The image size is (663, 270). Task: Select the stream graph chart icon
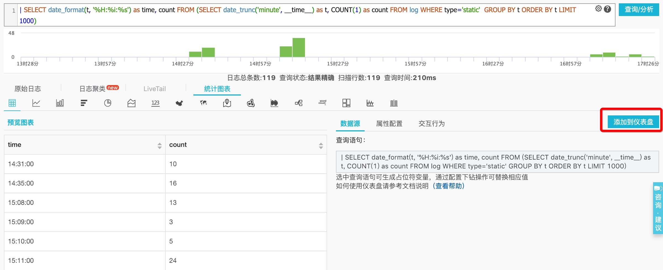(274, 103)
